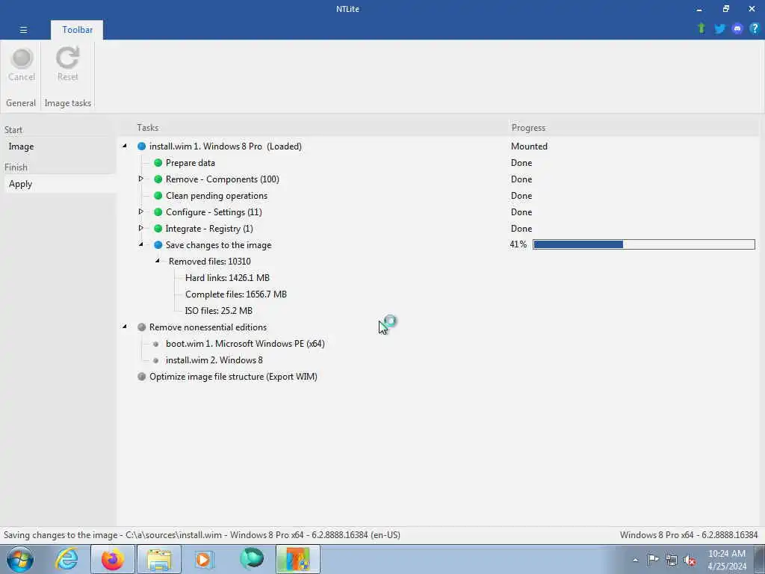The width and height of the screenshot is (765, 574).
Task: Select install.wim 2. Windows 8 row
Action: (x=214, y=360)
